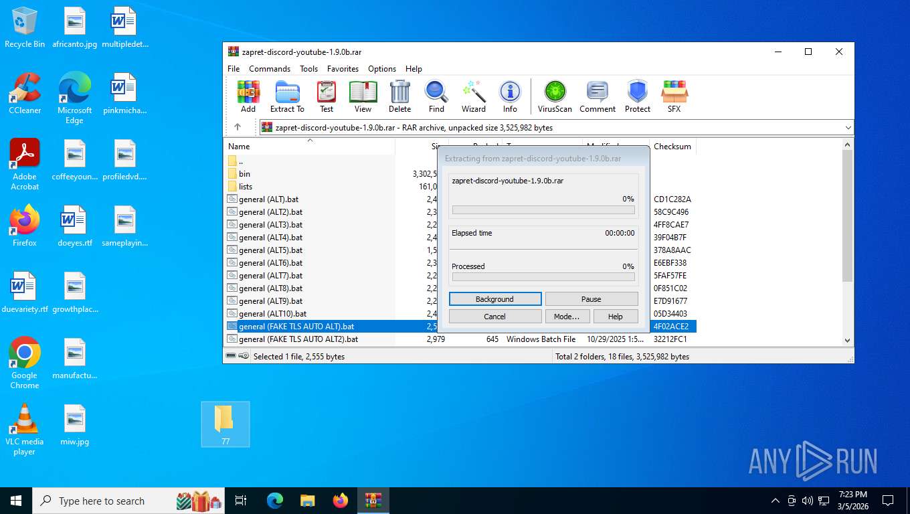This screenshot has height=514, width=910.
Task: Open the View tool
Action: [363, 97]
